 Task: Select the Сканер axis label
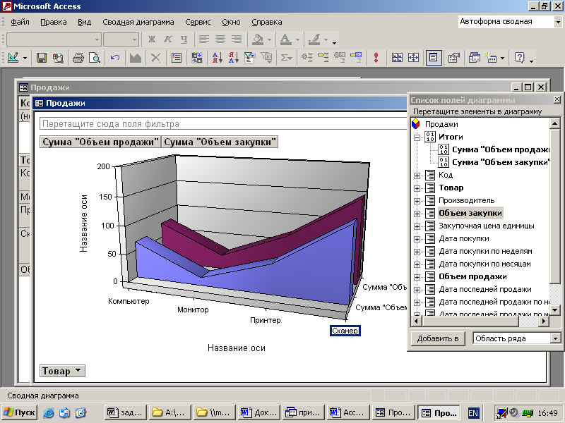345,331
